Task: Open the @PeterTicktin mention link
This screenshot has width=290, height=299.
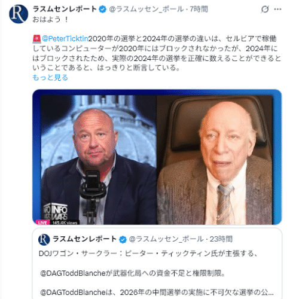Action: (x=65, y=39)
